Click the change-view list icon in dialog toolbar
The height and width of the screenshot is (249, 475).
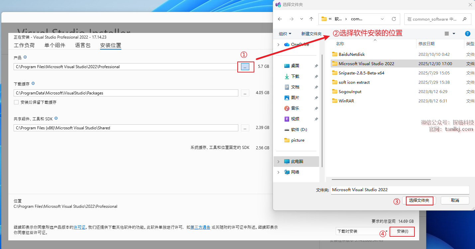coord(447,34)
